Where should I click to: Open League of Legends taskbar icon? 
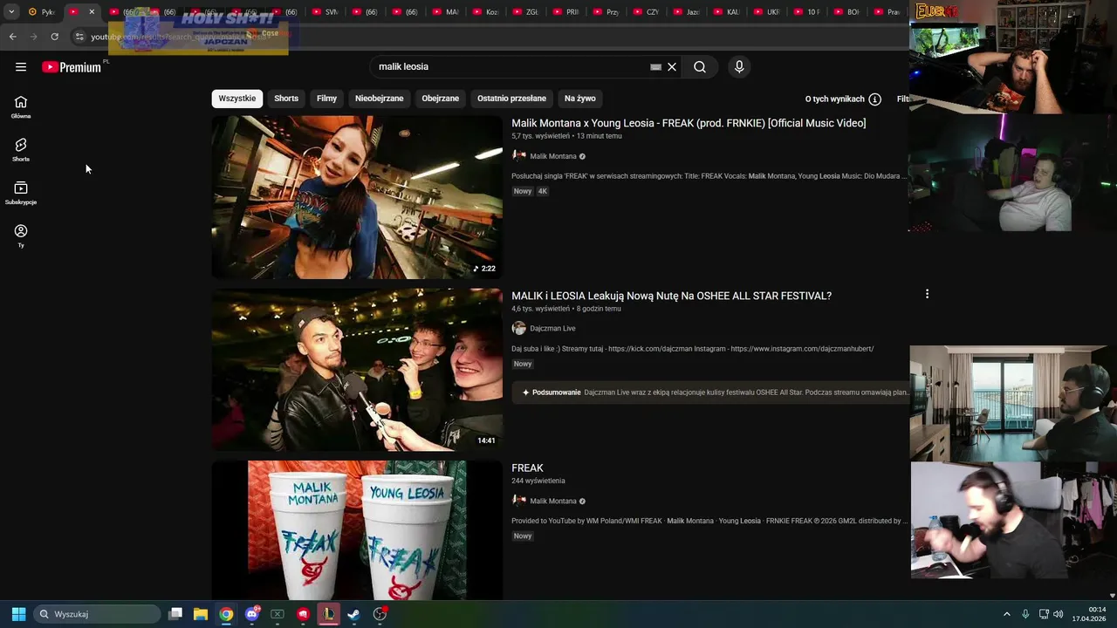pyautogui.click(x=328, y=614)
